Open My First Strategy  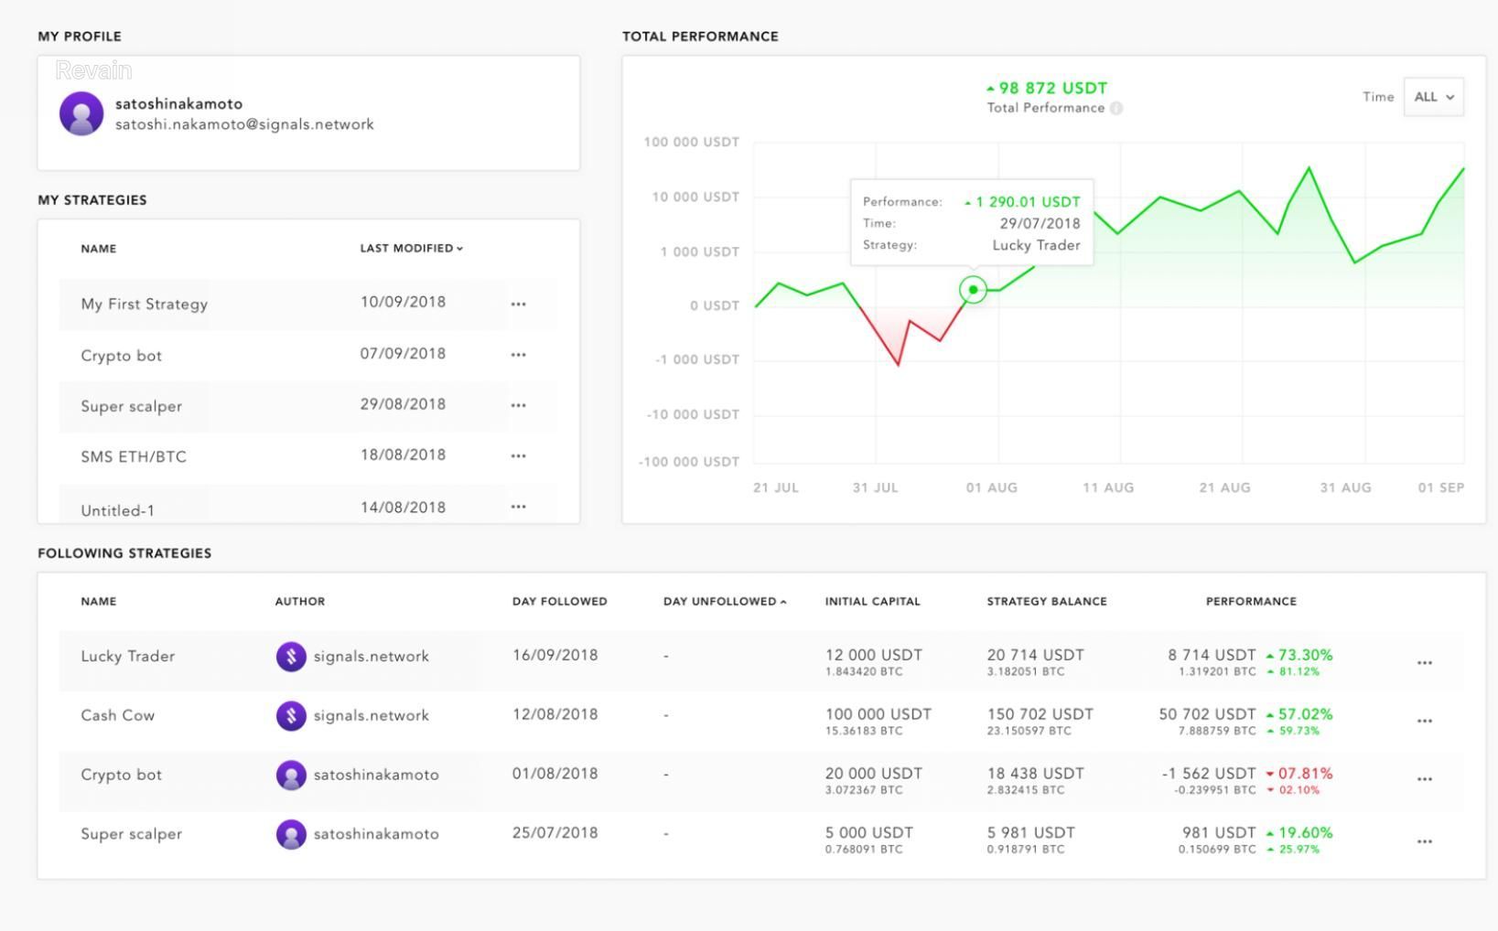(x=145, y=305)
